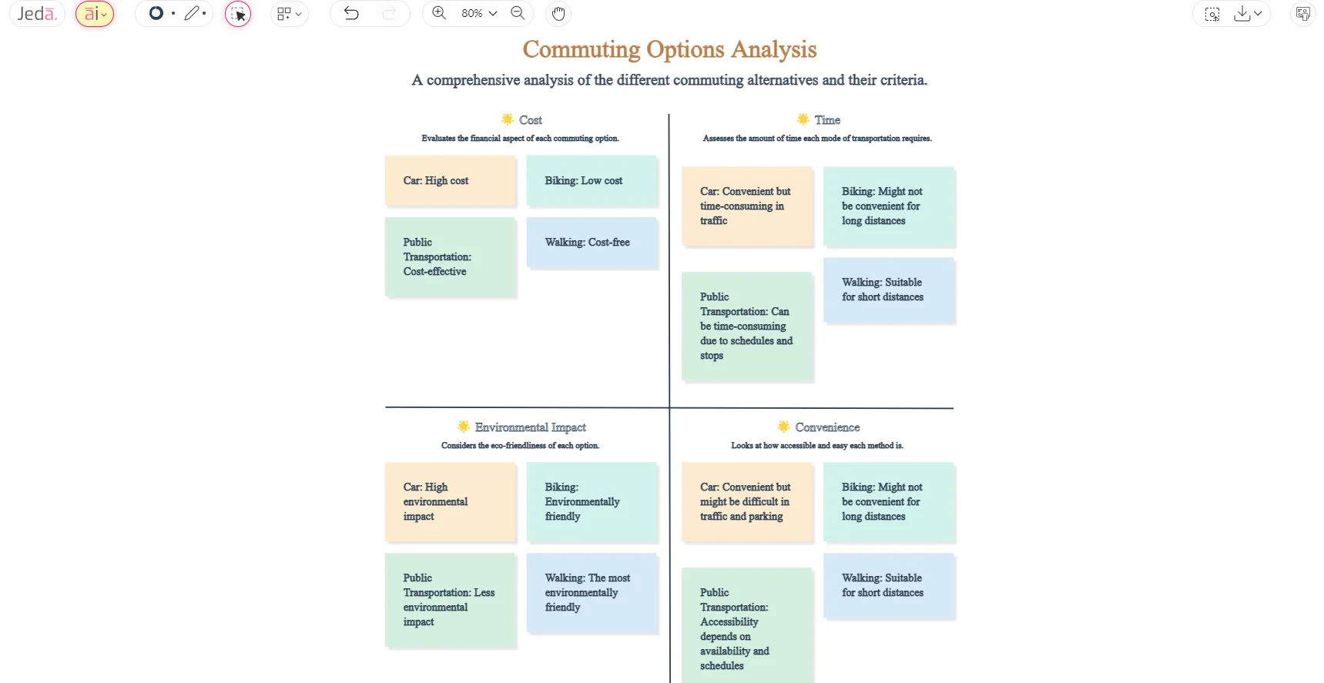This screenshot has height=683, width=1324.
Task: Click the undo arrow
Action: (x=351, y=13)
